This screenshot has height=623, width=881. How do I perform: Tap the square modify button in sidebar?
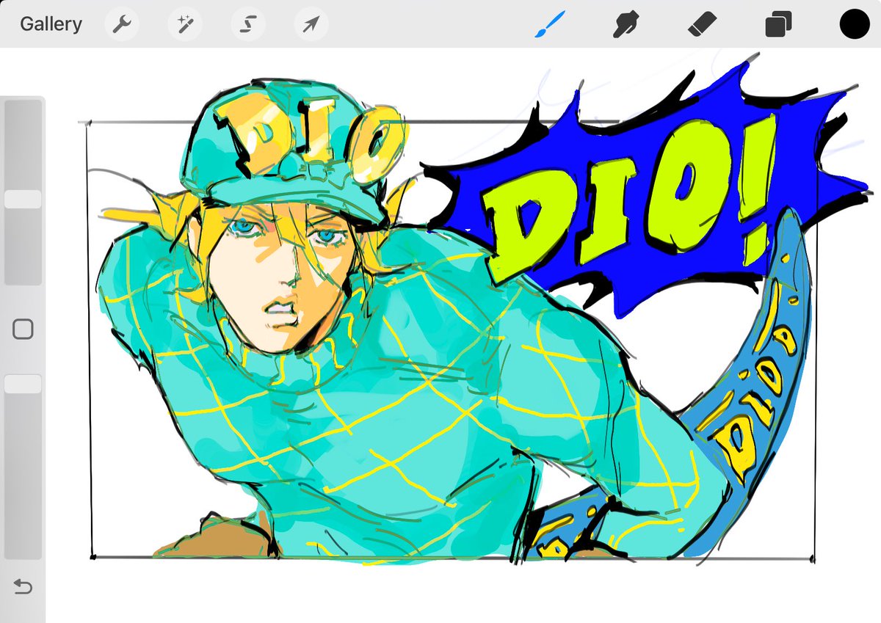pyautogui.click(x=23, y=329)
